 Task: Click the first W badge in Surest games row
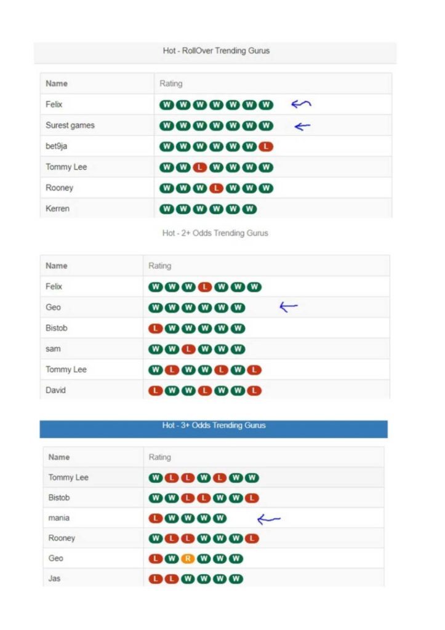pyautogui.click(x=167, y=126)
